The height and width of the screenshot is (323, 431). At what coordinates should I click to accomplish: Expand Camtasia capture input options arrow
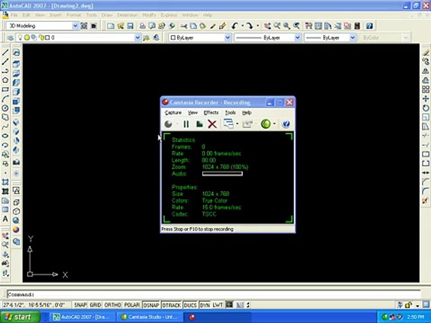pyautogui.click(x=237, y=124)
